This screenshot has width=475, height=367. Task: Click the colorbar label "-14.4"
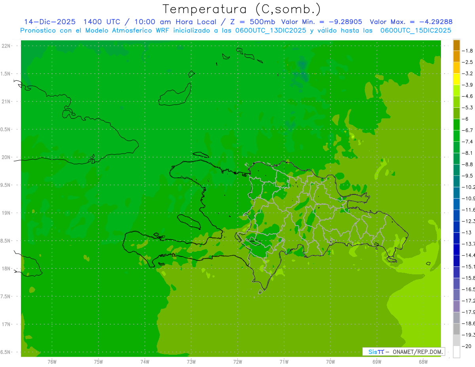[x=469, y=255]
